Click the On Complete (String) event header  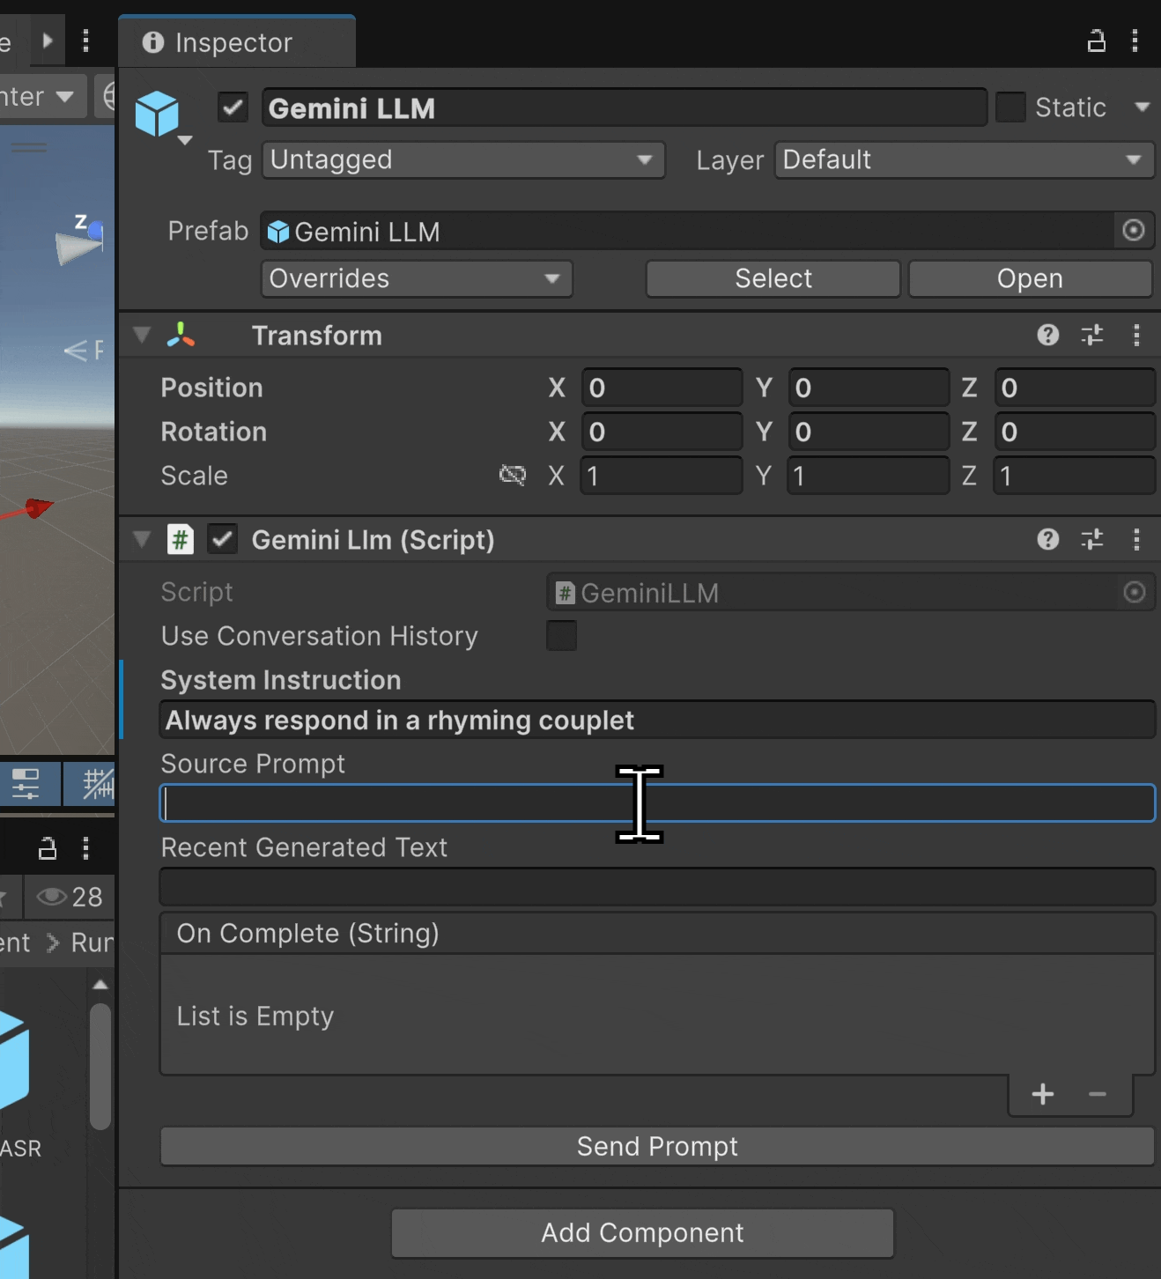coord(657,933)
